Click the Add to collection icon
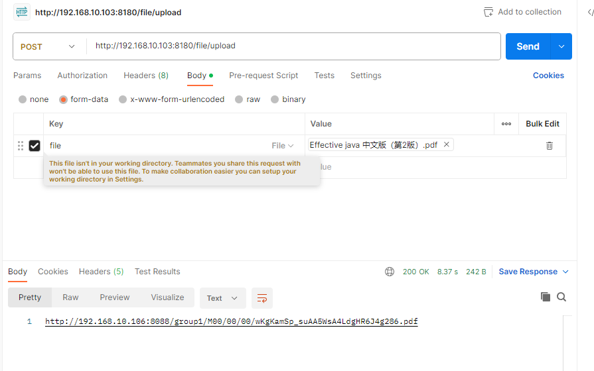Screen dimensions: 594x371 488,12
